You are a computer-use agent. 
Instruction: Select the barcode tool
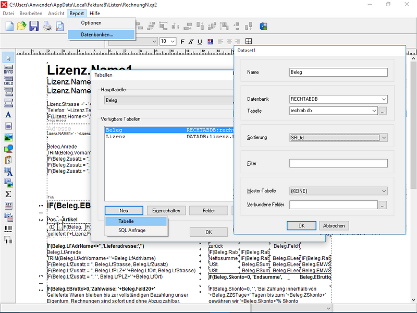tap(8, 228)
